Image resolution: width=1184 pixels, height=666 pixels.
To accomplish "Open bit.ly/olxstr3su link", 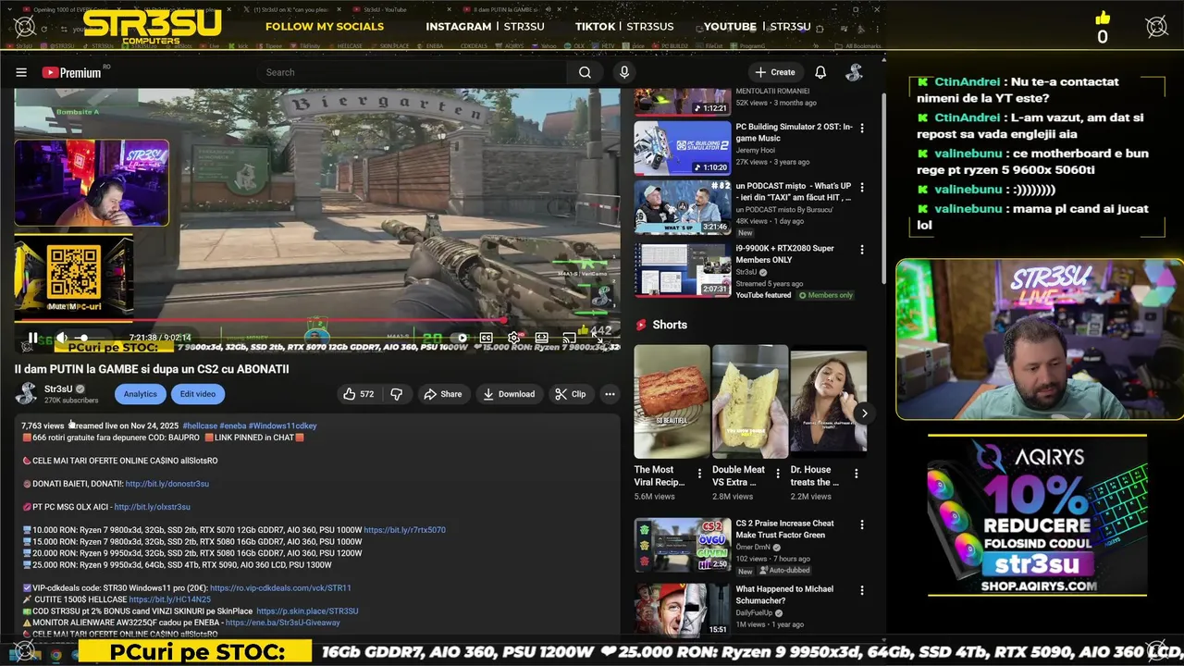I will 152,507.
